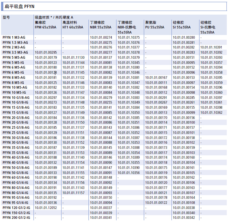Click the 'NBR 55±5ShA' column header
This screenshot has height=221, width=233.
100,27
